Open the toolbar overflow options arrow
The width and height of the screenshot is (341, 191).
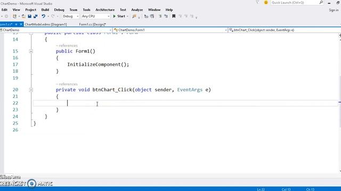coord(196,18)
